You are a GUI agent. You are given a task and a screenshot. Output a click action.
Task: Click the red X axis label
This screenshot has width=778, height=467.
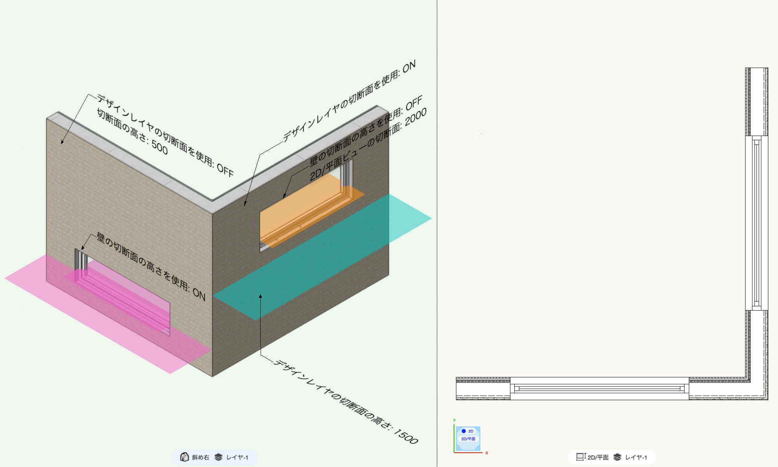tap(486, 453)
